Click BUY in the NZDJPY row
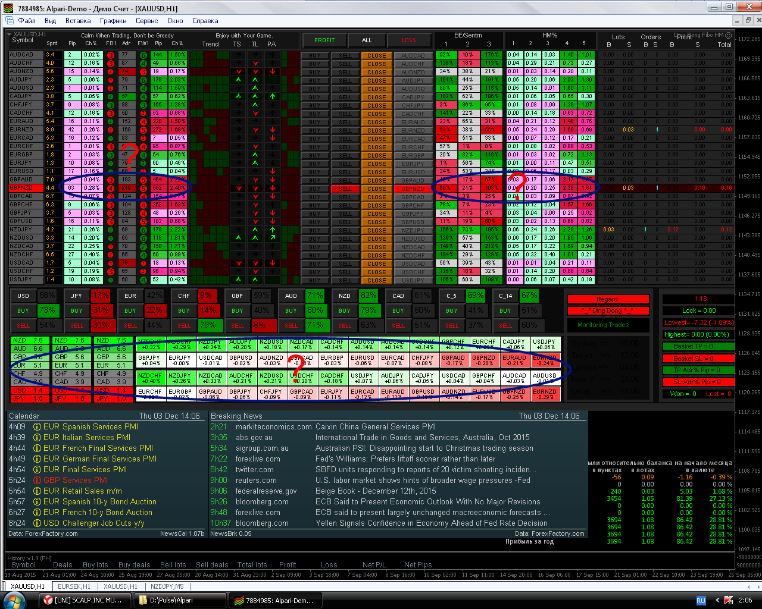762x609 pixels. pos(315,230)
